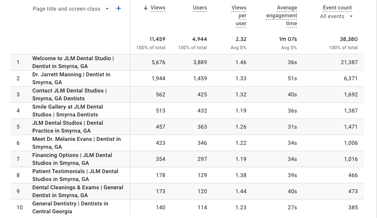377x218 pixels.
Task: Click the 1,471 event count cell
Action: pos(351,127)
